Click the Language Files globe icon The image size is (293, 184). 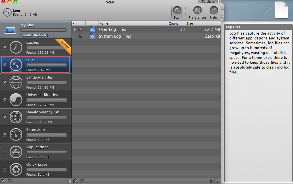(16, 82)
